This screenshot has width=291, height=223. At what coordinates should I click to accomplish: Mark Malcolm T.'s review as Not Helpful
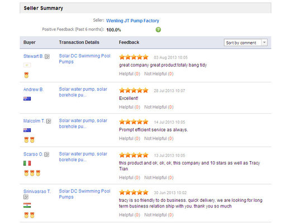point(159,138)
